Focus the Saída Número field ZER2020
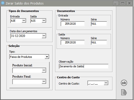This screenshot has height=100, width=134. click(73, 42)
